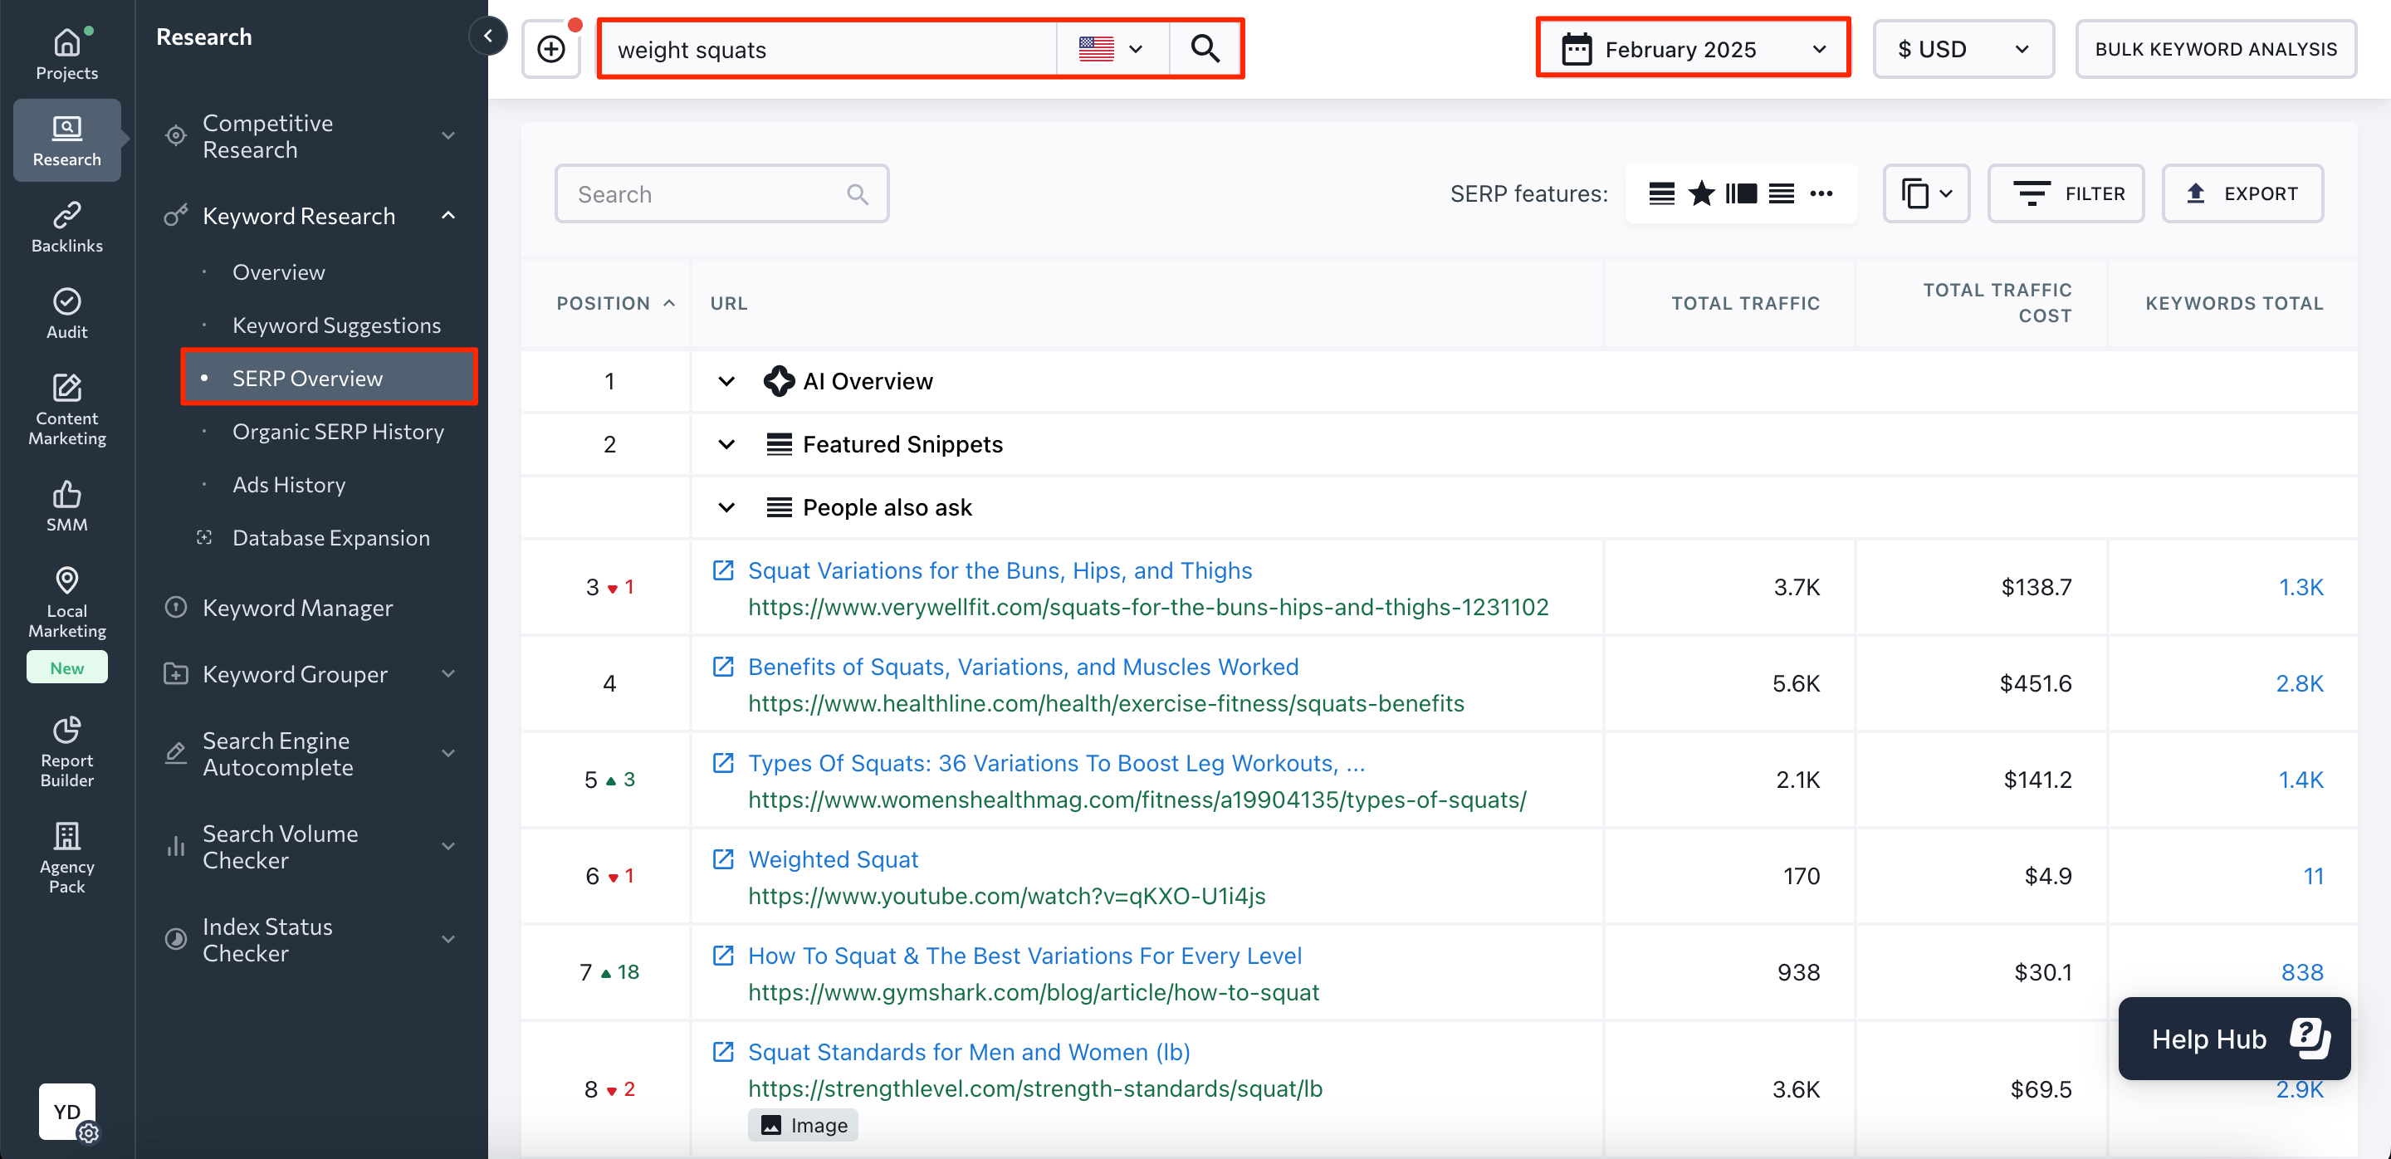Show more SERP features via ellipsis

coord(1821,193)
